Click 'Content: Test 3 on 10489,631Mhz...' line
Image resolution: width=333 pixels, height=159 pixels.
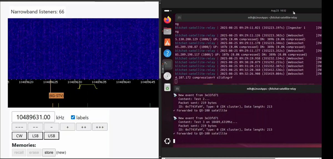[208, 122]
